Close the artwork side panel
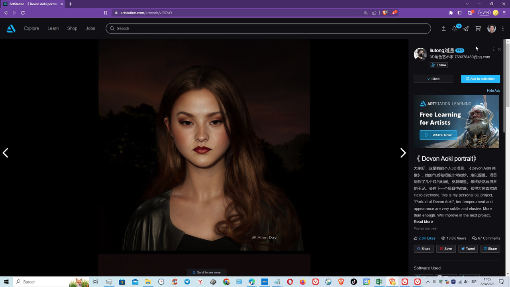 (x=499, y=49)
